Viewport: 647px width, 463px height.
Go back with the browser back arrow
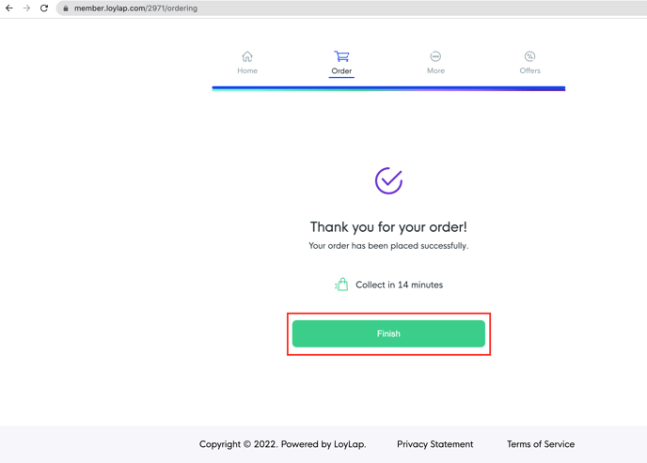pos(9,8)
